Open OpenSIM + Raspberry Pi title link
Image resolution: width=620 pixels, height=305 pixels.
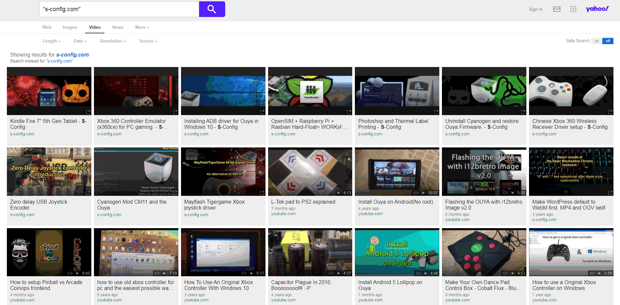(309, 124)
